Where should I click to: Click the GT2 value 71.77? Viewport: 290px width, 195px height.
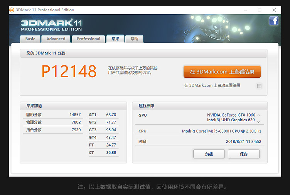tap(111, 122)
